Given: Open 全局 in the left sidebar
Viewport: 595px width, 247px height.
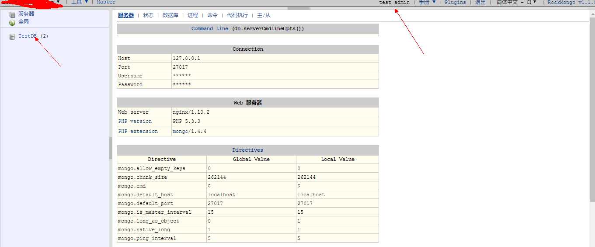Looking at the screenshot, I should pos(24,21).
